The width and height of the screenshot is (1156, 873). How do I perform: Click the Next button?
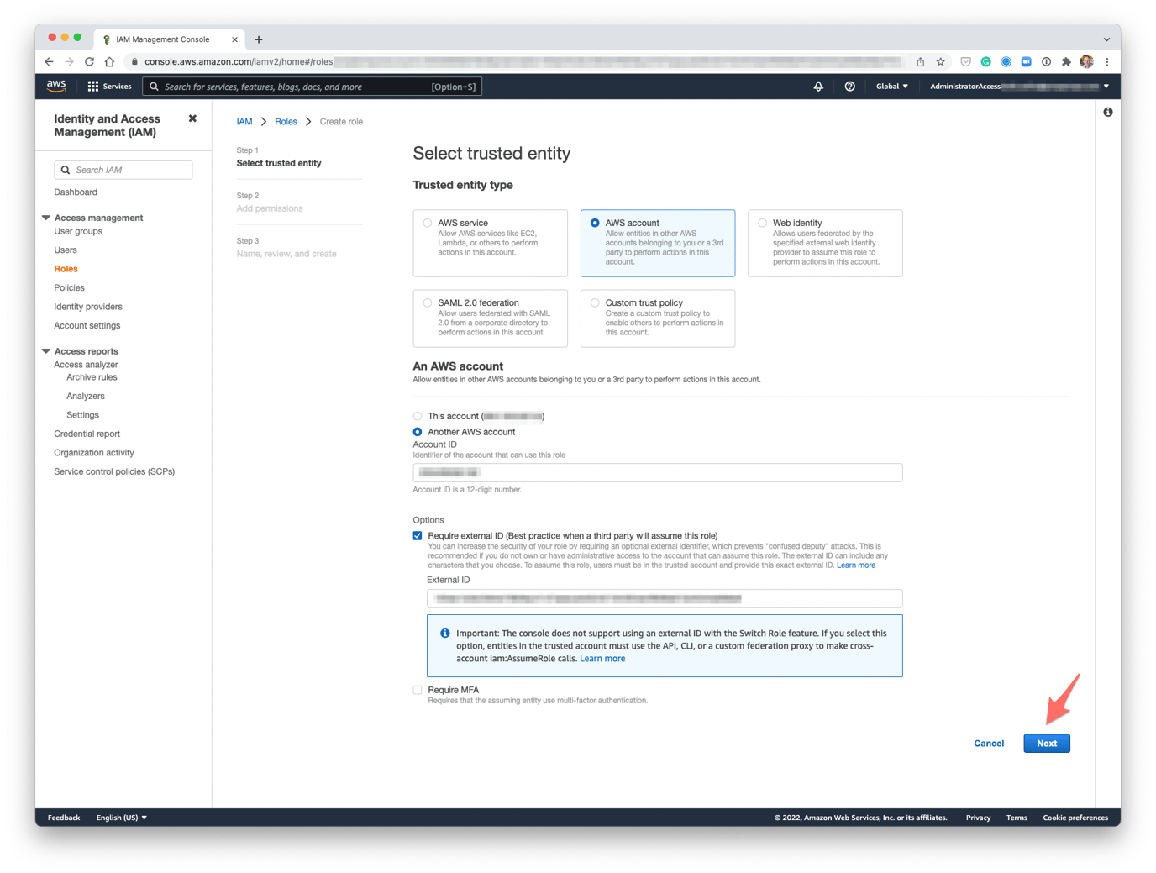(1046, 743)
